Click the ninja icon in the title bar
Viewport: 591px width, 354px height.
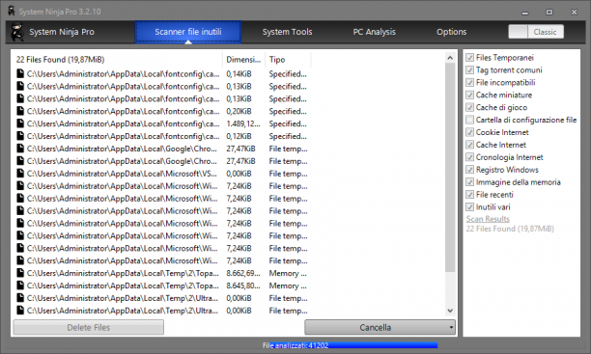pyautogui.click(x=12, y=12)
